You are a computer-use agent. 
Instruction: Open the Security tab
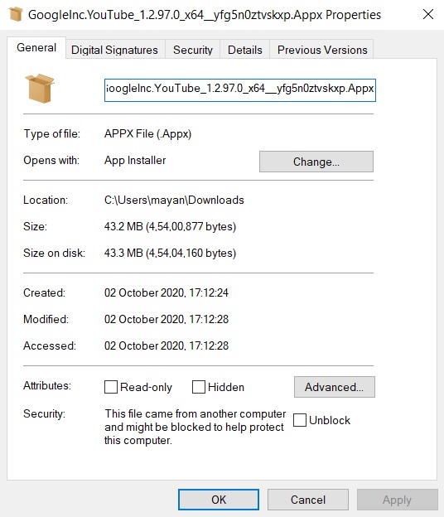(193, 50)
